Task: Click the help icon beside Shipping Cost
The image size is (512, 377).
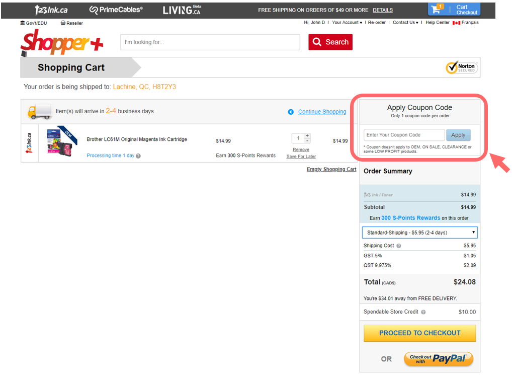Action: click(399, 246)
